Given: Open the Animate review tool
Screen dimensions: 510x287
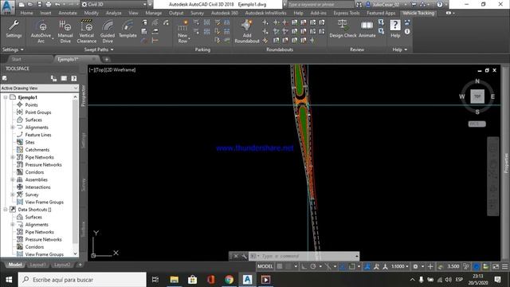Looking at the screenshot, I should coord(367,29).
